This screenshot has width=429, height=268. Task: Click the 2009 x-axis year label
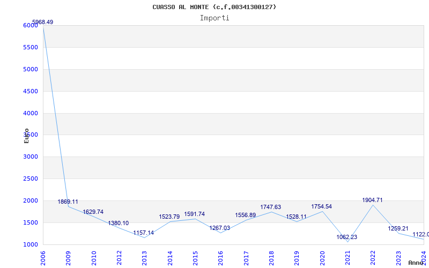tap(68, 258)
